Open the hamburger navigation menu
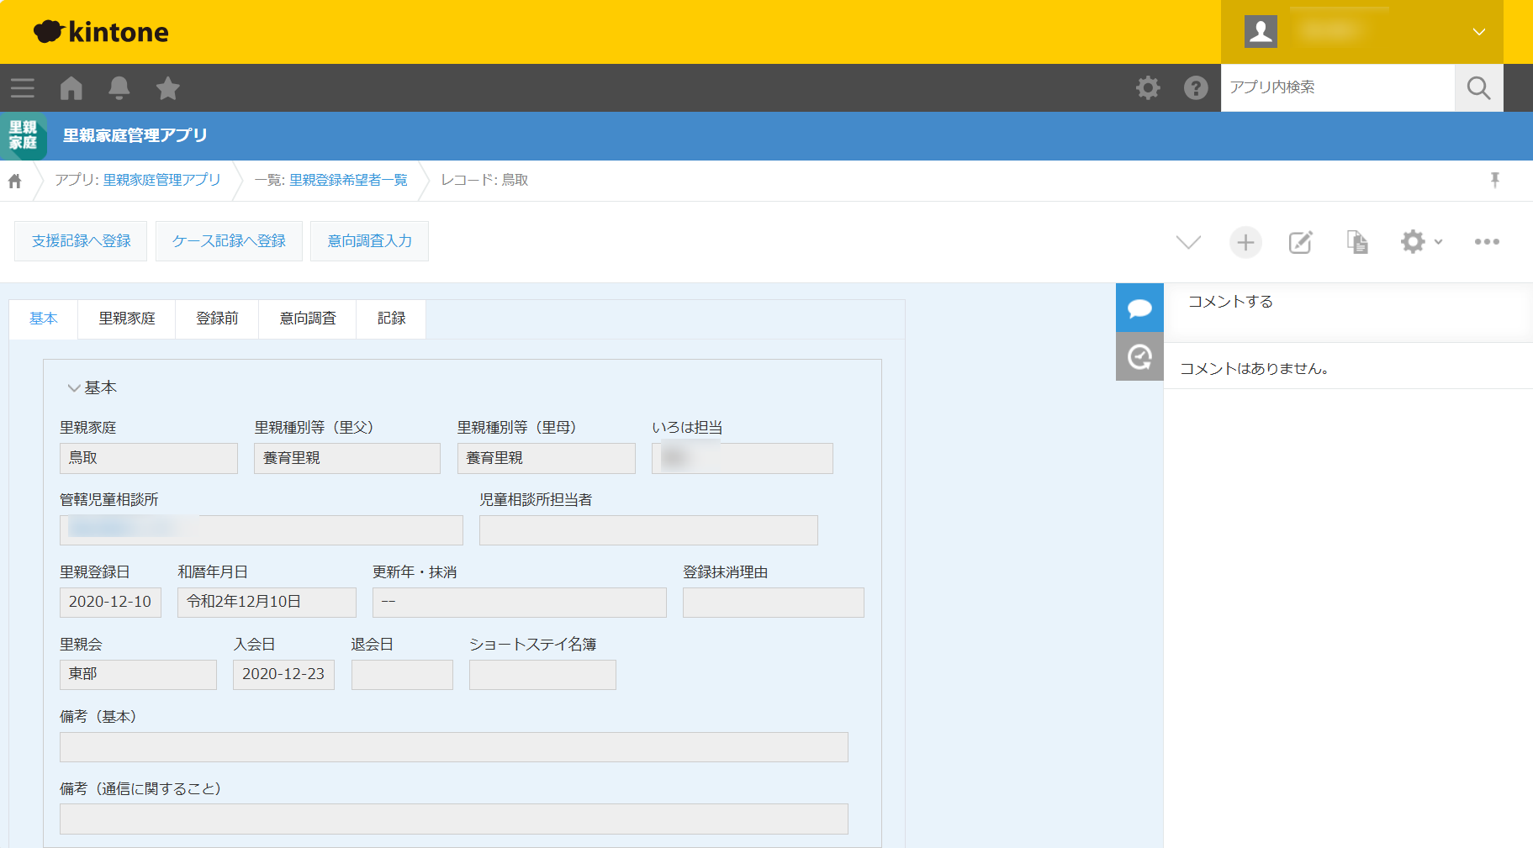Image resolution: width=1533 pixels, height=848 pixels. [x=23, y=88]
